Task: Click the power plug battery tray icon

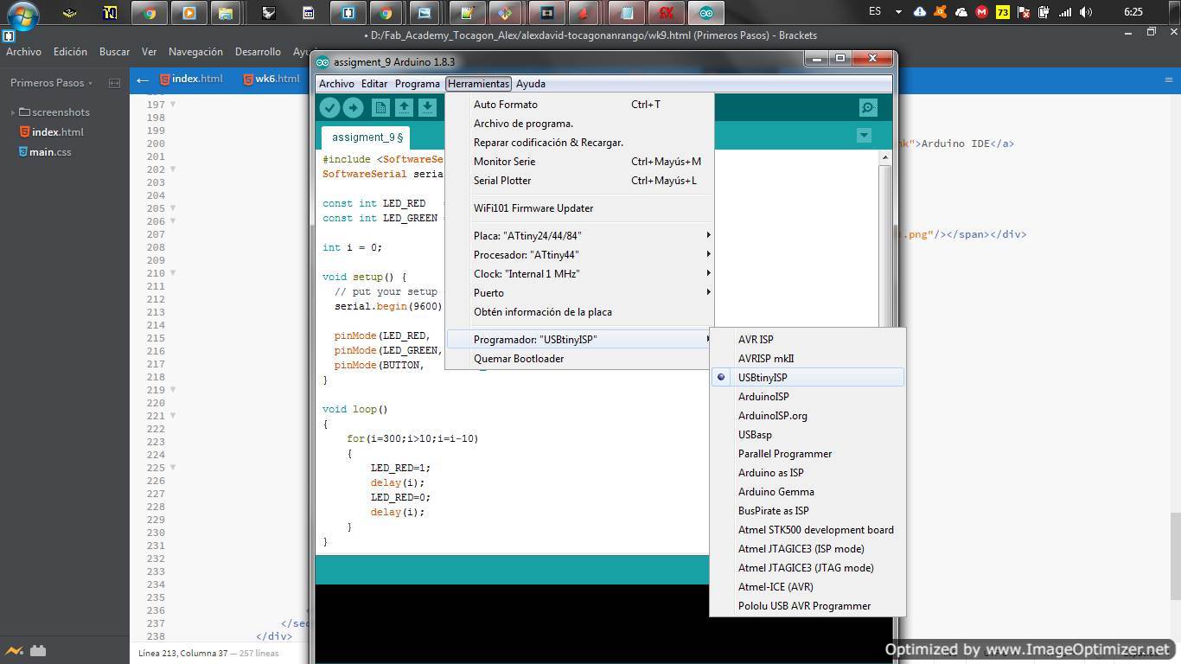Action: (1044, 12)
